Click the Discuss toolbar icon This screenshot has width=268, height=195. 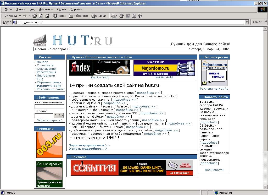pos(134,16)
